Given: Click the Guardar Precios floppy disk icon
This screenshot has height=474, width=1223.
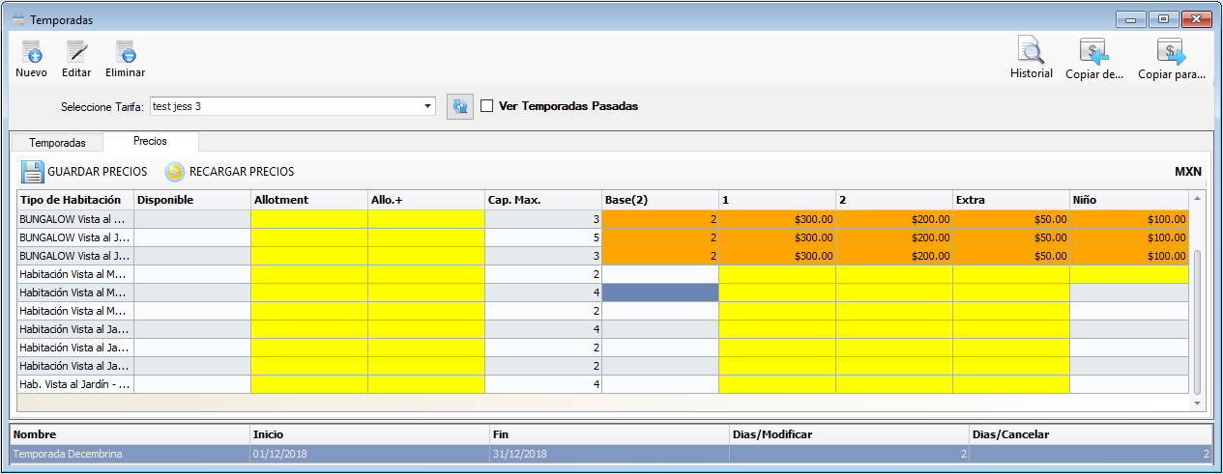Looking at the screenshot, I should coord(33,172).
